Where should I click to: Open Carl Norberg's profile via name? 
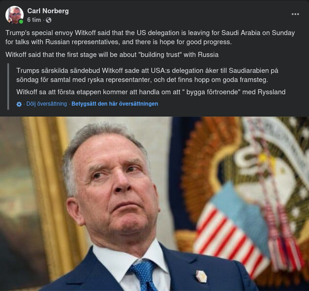coord(48,11)
